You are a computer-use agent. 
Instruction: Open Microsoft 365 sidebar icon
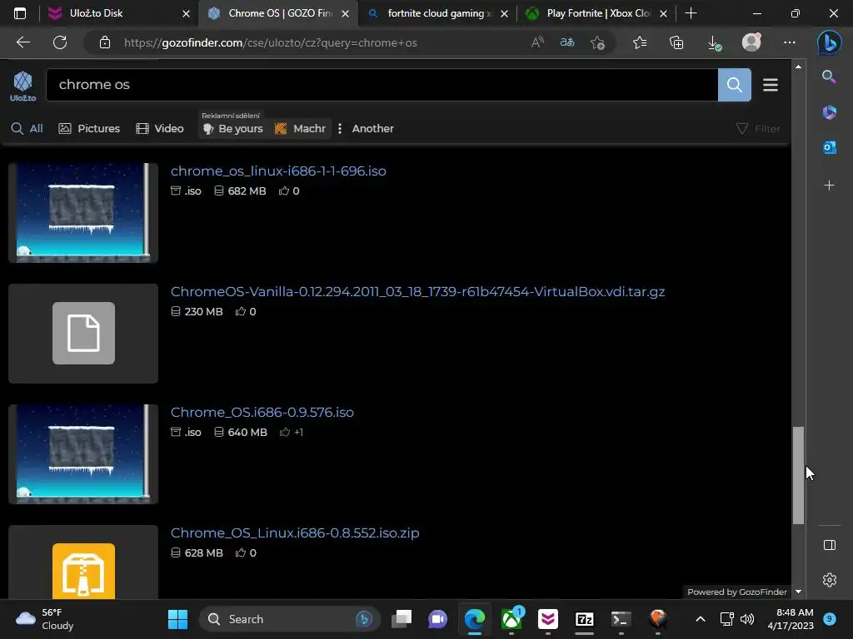829,112
